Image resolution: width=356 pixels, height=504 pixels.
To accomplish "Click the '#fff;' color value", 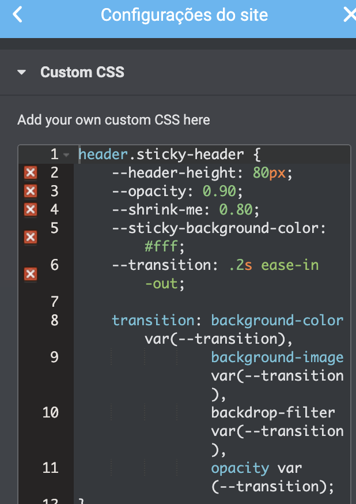I will (165, 247).
